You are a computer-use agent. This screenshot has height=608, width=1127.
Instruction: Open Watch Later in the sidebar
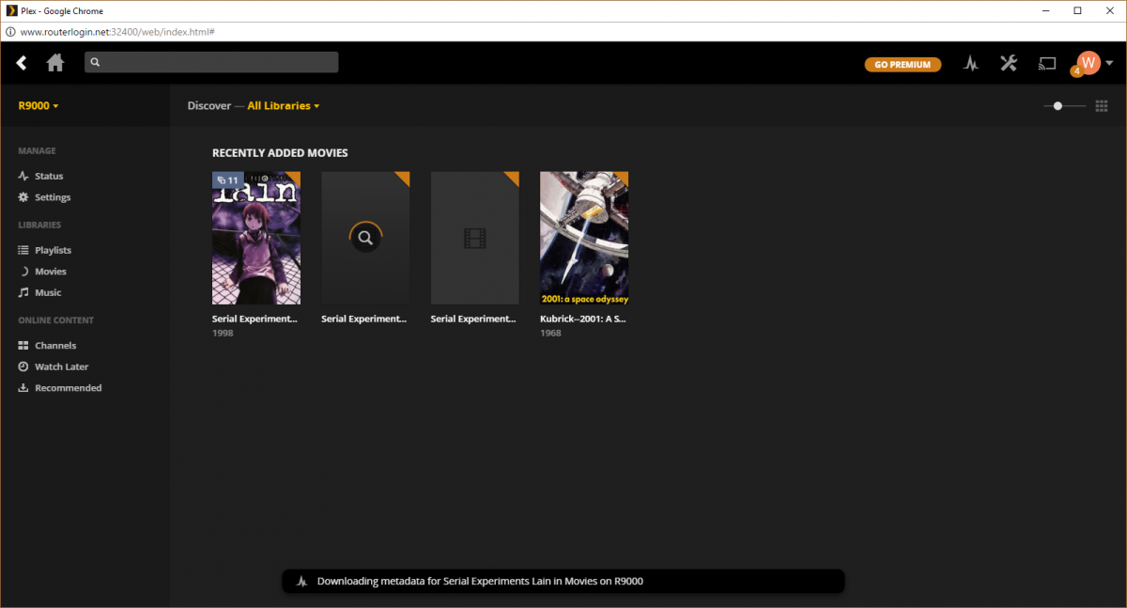(61, 366)
